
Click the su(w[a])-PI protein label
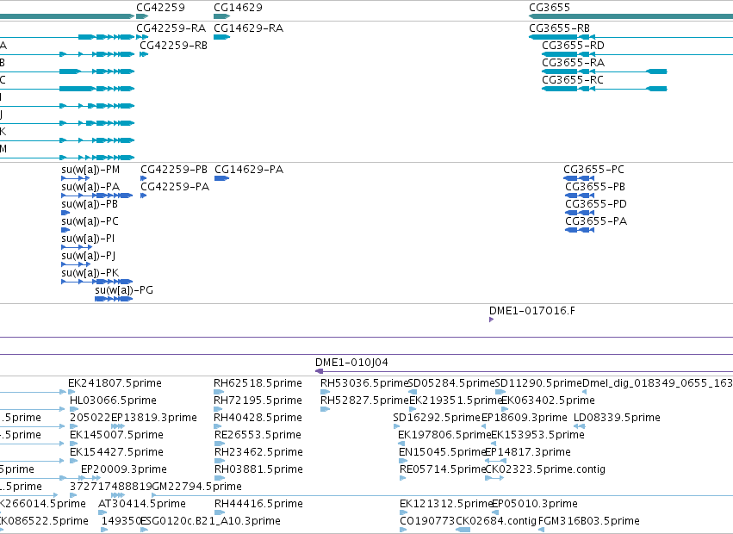pyautogui.click(x=88, y=239)
